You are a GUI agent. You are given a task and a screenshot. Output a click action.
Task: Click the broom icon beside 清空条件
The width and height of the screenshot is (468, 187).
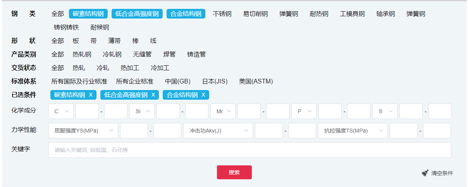click(x=425, y=173)
